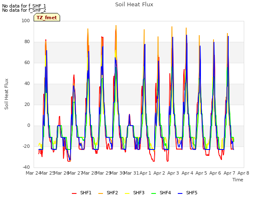Select the SHF2 legend entry

(108, 193)
